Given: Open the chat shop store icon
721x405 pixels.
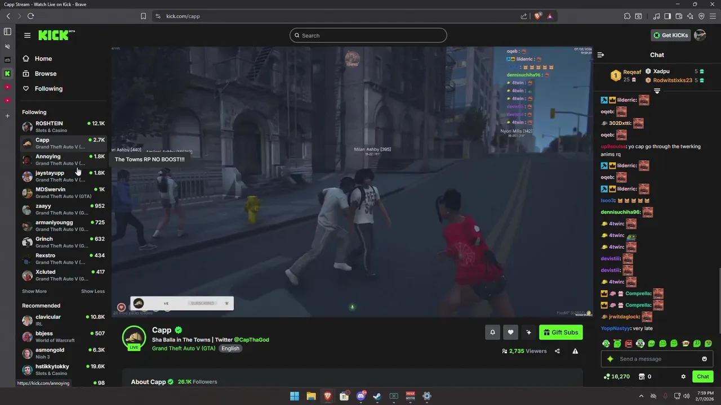Looking at the screenshot, I should tap(641, 376).
